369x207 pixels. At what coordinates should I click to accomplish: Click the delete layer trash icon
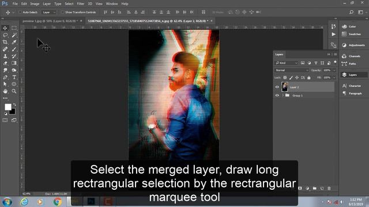point(329,188)
